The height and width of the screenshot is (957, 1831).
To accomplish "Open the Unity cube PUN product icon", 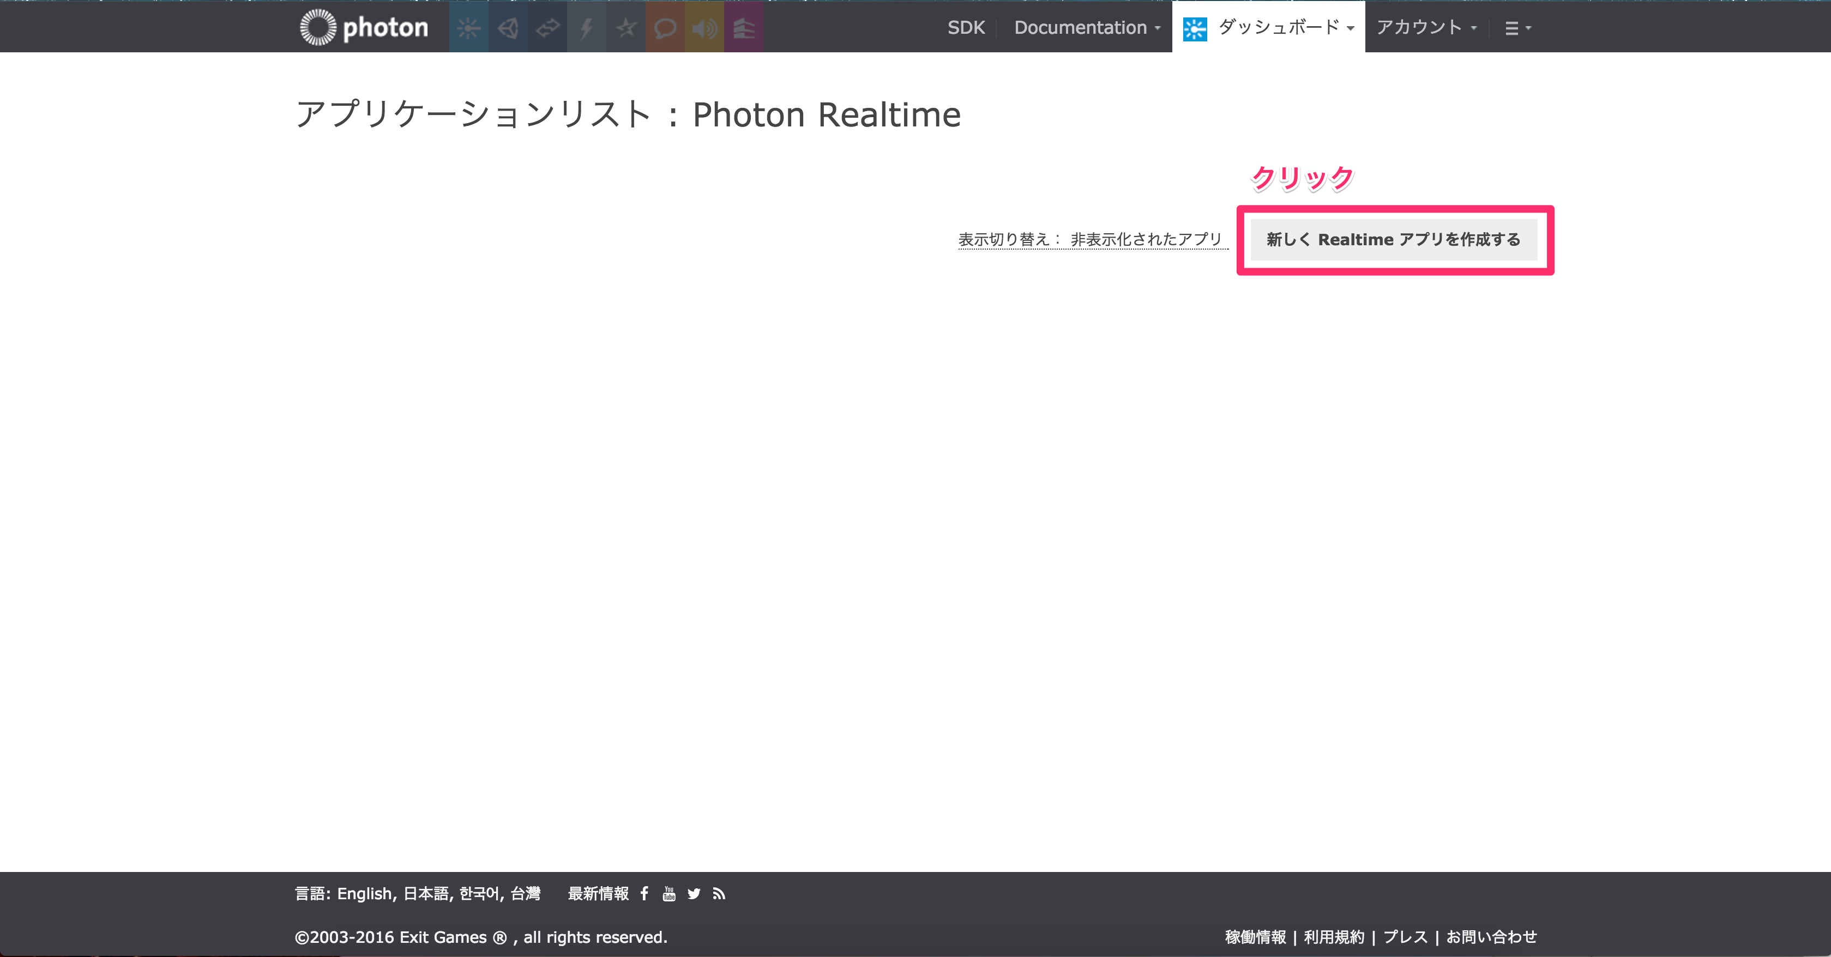I will click(508, 28).
